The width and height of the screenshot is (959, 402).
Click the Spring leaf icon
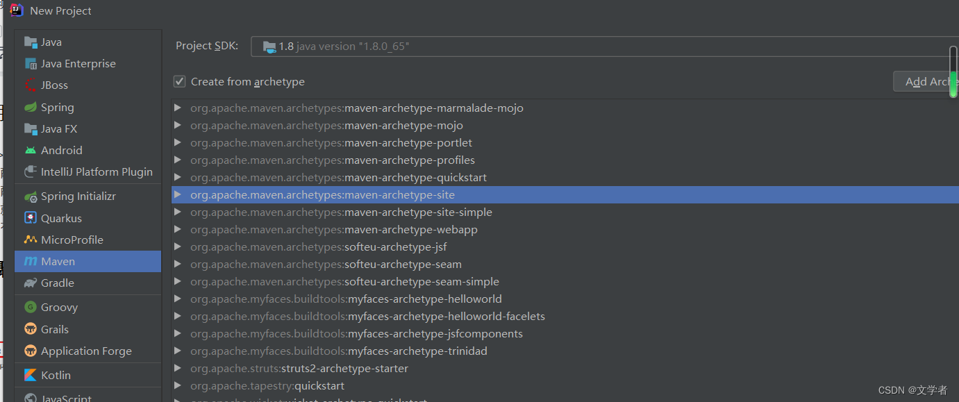31,107
